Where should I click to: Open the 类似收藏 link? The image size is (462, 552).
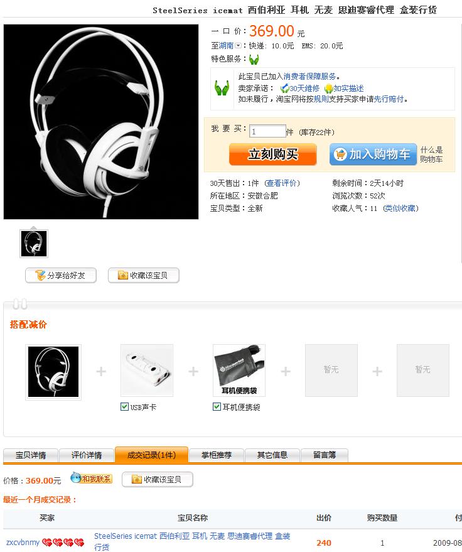point(400,208)
